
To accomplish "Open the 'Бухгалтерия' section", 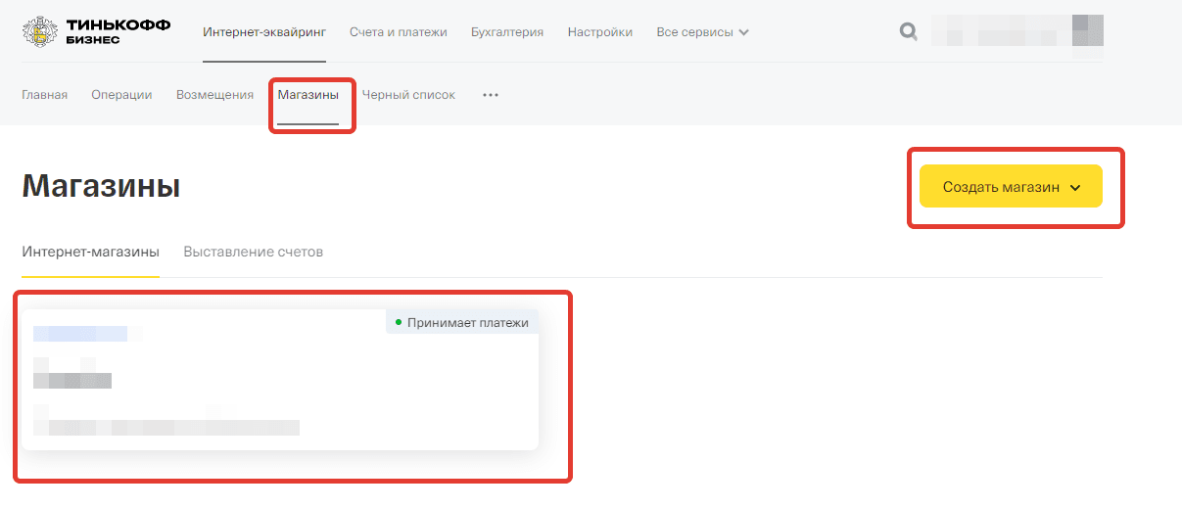I will [506, 32].
